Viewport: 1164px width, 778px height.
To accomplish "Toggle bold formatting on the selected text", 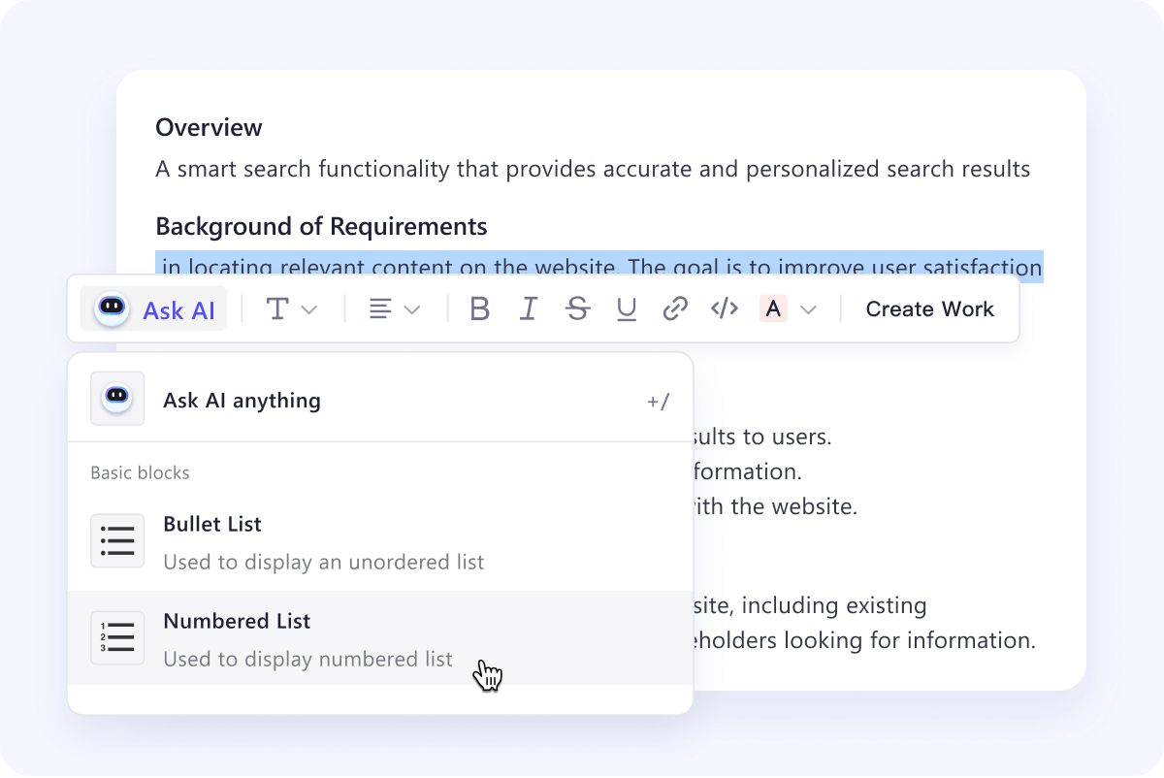I will click(x=479, y=308).
